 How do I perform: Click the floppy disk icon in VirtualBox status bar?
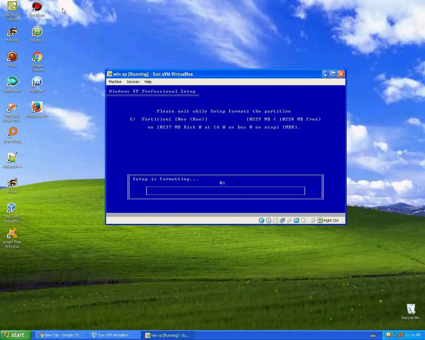tap(276, 220)
